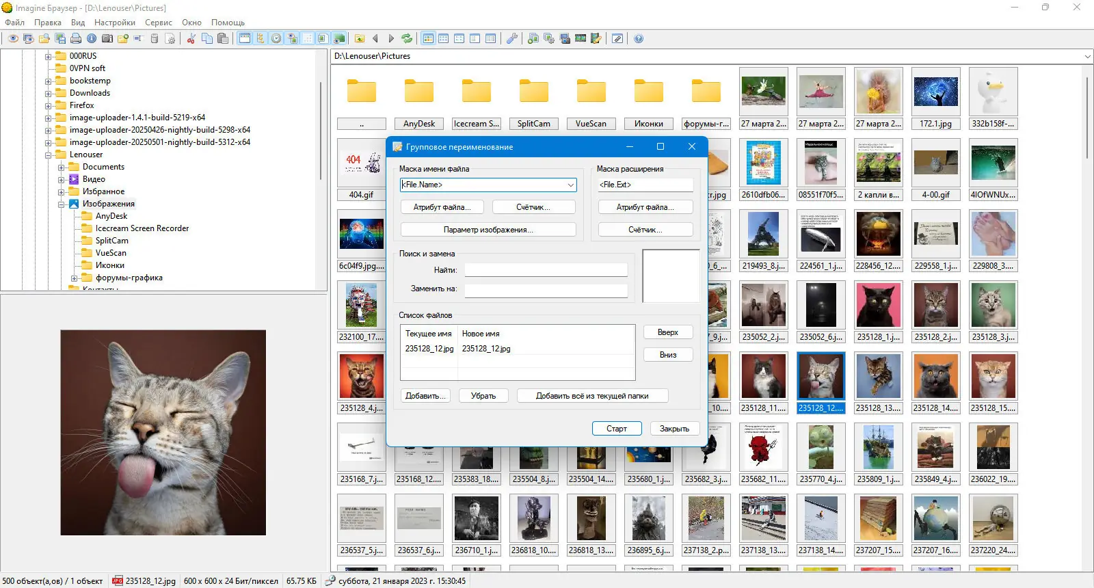The image size is (1094, 588).
Task: Click the Параметр изображения... button
Action: [x=488, y=230]
